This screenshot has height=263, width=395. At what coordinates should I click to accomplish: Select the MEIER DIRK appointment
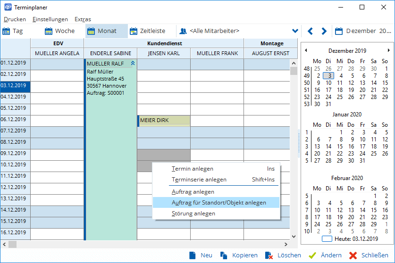(164, 121)
